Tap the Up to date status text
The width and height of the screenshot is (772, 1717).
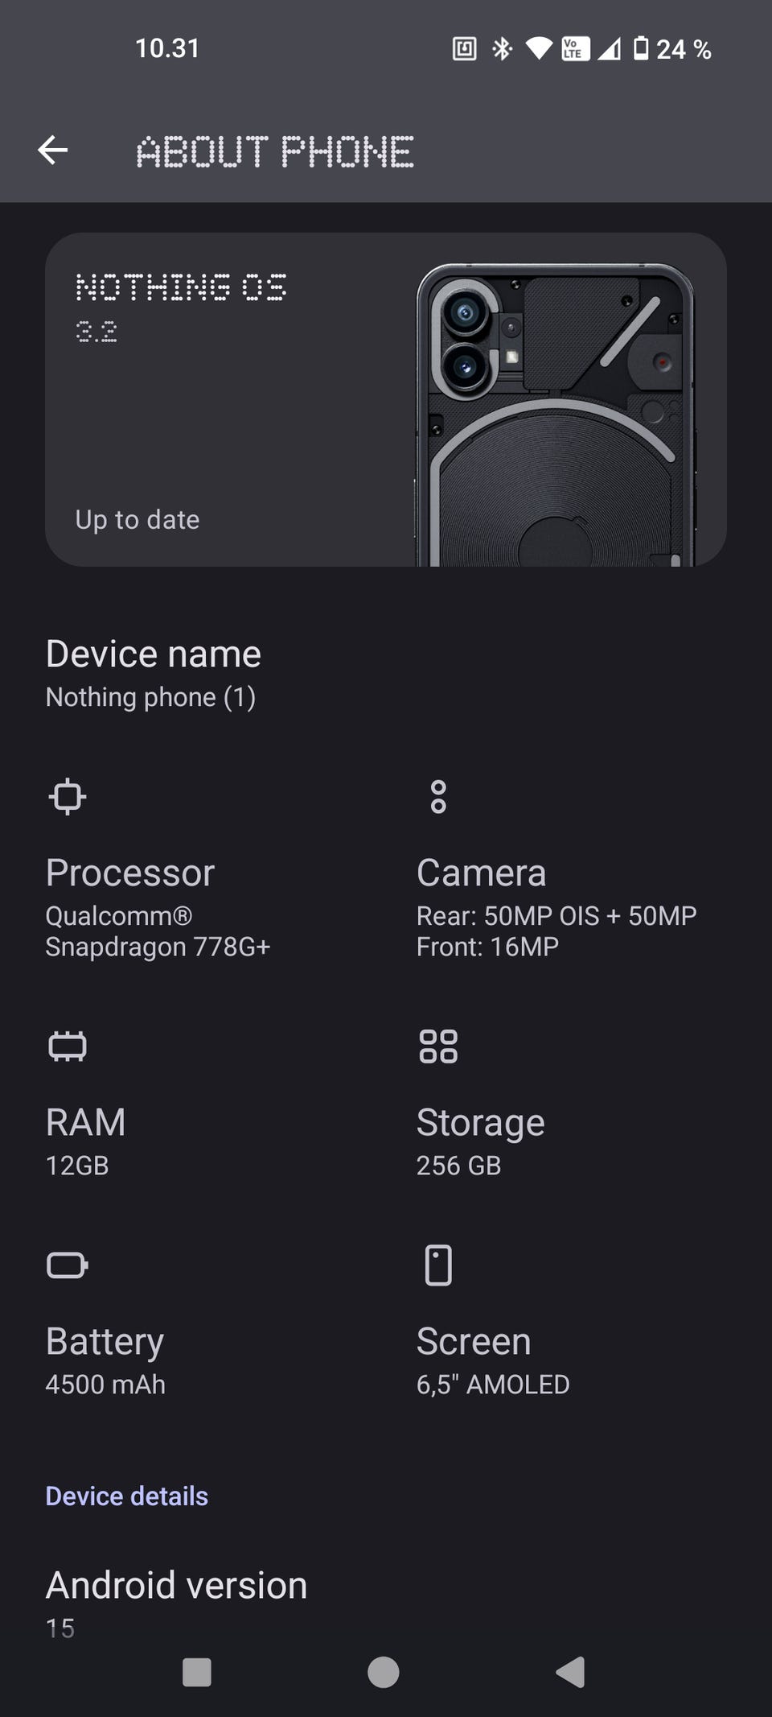coord(138,520)
